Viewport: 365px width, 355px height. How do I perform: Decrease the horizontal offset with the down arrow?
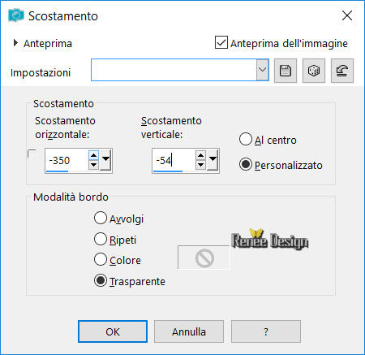(93, 165)
